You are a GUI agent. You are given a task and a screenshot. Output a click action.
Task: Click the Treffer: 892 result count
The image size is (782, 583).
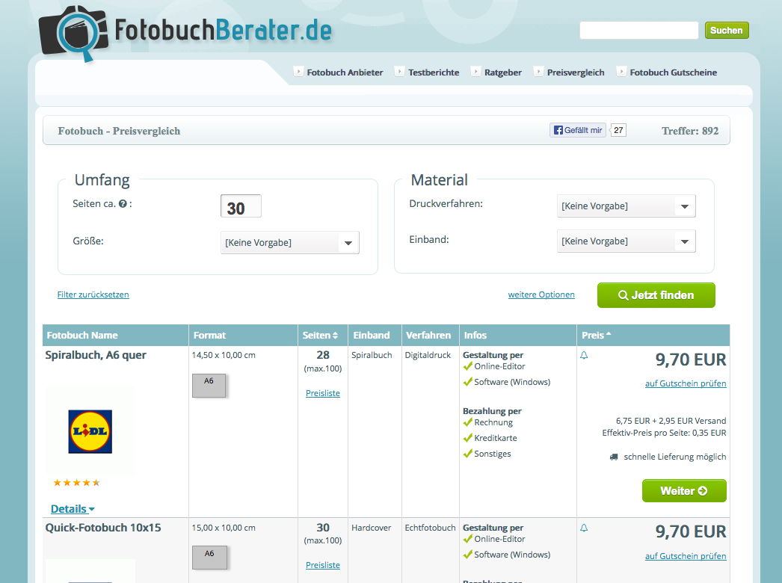click(690, 131)
